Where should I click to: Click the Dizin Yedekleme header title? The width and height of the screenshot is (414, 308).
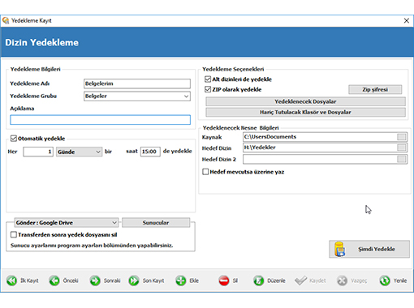point(42,42)
